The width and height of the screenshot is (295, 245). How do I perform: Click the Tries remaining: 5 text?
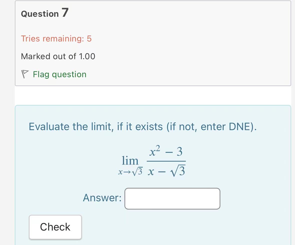[56, 39]
